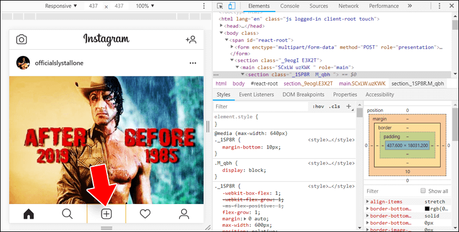
Task: Open post options three-dot menu
Action: (x=193, y=63)
